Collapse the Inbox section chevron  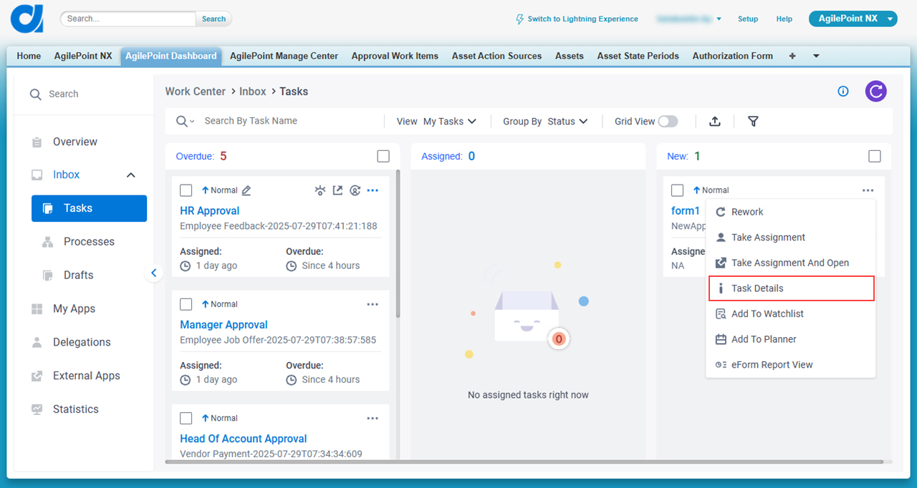click(x=131, y=175)
